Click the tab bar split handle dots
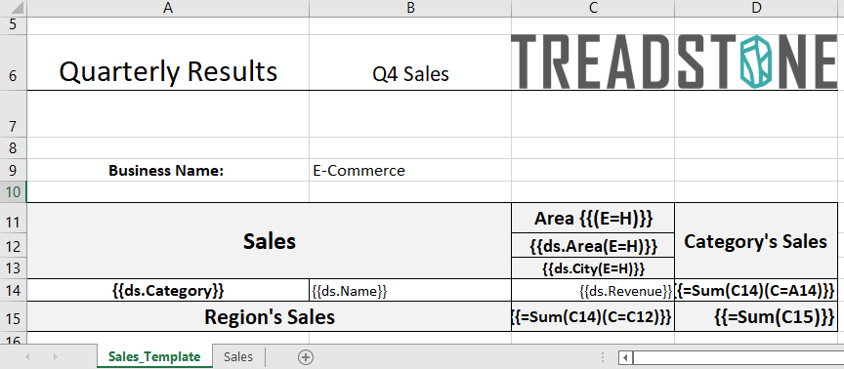The width and height of the screenshot is (844, 369). click(x=604, y=357)
